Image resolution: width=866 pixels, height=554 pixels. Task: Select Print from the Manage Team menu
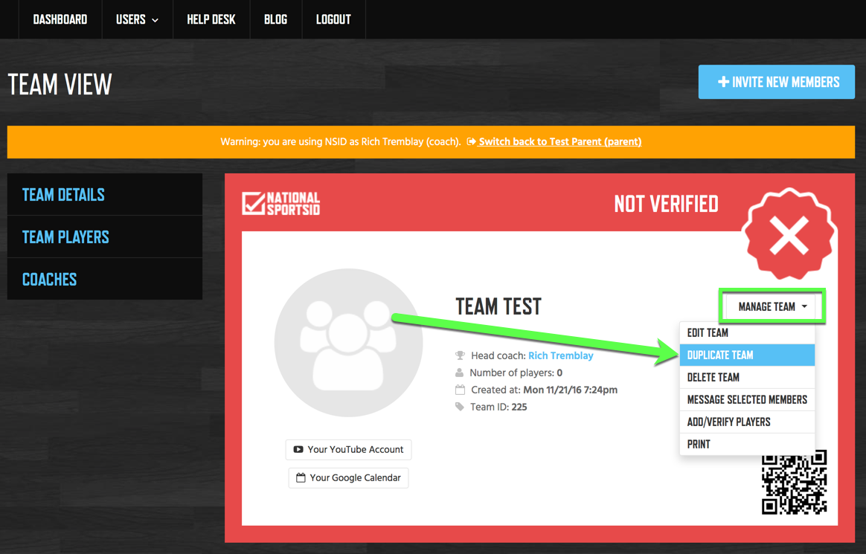click(747, 444)
